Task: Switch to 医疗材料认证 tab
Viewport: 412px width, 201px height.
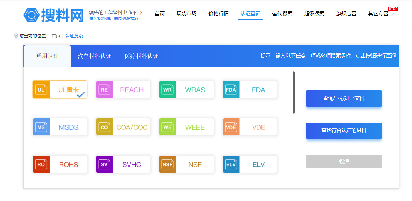Action: (141, 56)
